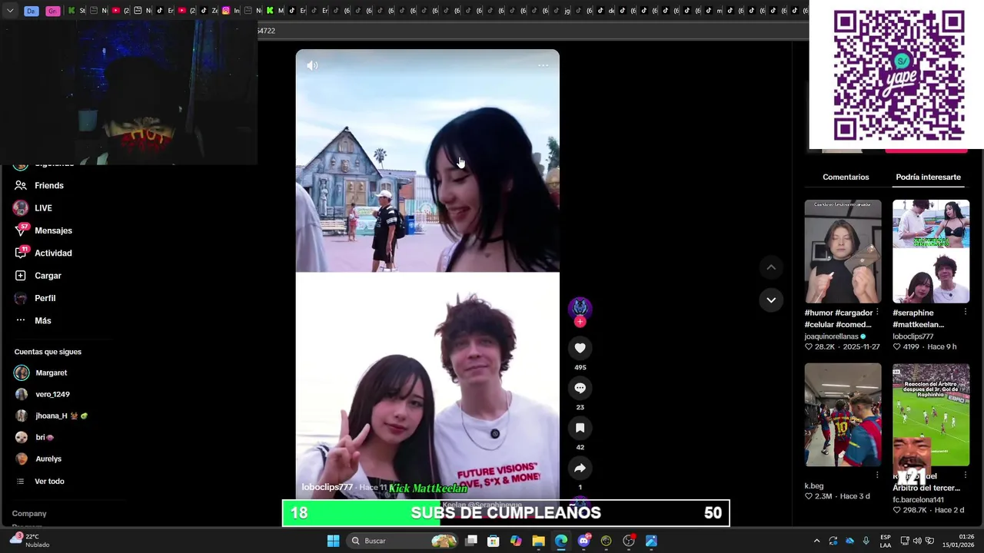The width and height of the screenshot is (984, 553).
Task: Open Microsoft Store from taskbar
Action: [x=494, y=541]
